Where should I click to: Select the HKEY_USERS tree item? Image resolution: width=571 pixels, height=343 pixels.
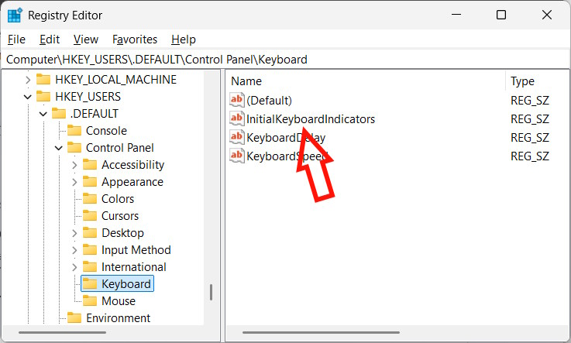[x=88, y=97]
